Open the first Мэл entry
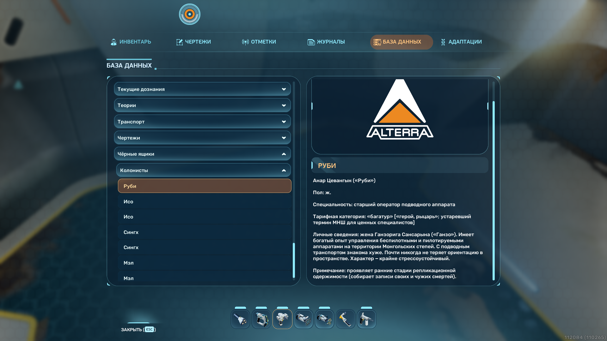 pyautogui.click(x=205, y=263)
